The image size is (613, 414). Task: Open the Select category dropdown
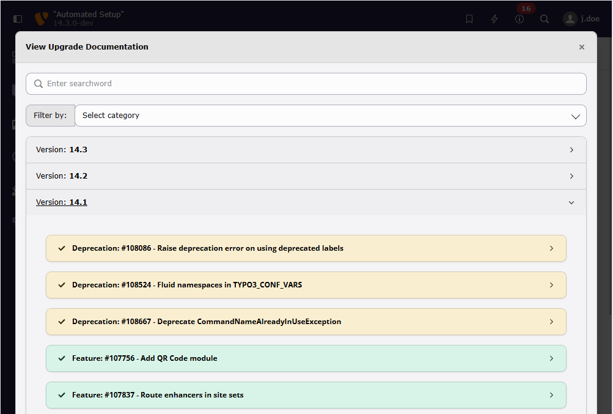[x=330, y=116]
